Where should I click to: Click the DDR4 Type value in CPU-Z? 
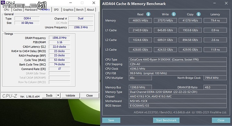(27, 18)
